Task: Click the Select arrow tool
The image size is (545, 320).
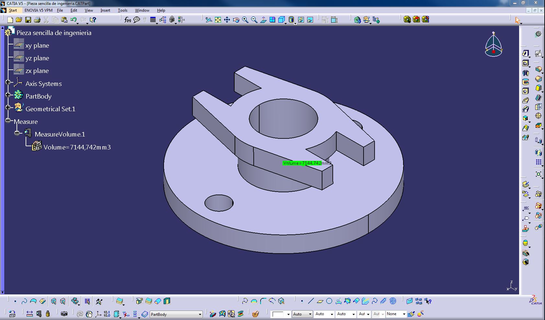Action: click(x=517, y=20)
